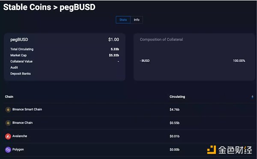Click the red Avalanche logo icon
This screenshot has width=257, height=159.
click(8, 136)
